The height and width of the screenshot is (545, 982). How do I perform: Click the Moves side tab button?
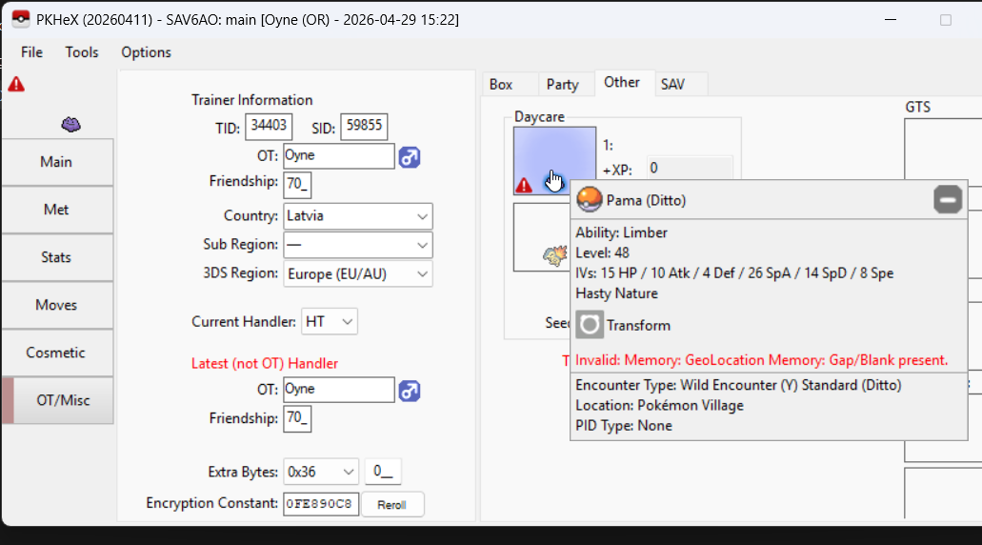[56, 305]
